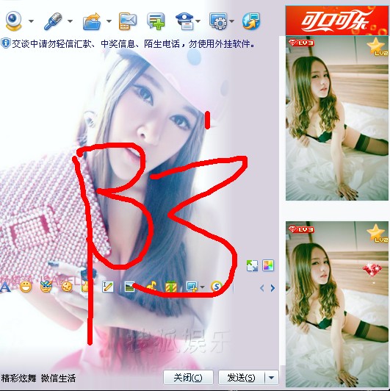The height and width of the screenshot is (391, 390).
Task: Click the blue shield security notice icon
Action: click(5, 43)
